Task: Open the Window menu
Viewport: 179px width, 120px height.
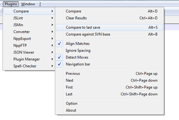Action: (x=28, y=4)
